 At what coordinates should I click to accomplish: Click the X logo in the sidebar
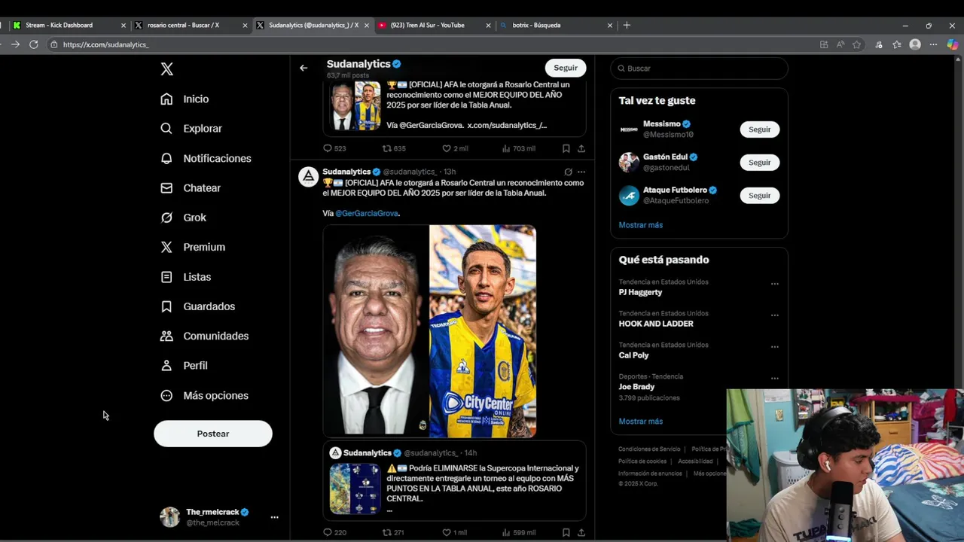[167, 69]
